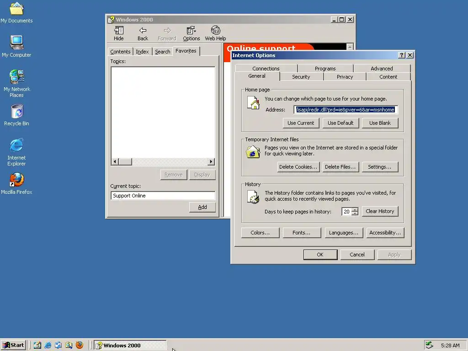Click Use Blank button
The image size is (468, 351).
pos(380,123)
